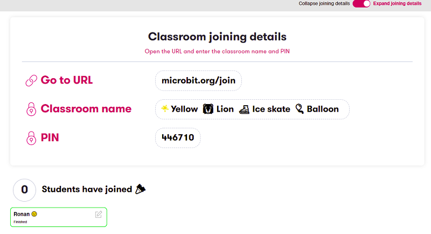Click the Ice skate word in classroom name

(x=271, y=109)
